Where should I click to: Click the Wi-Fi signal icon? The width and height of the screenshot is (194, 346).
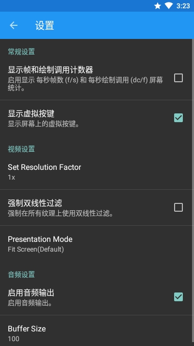click(x=169, y=6)
